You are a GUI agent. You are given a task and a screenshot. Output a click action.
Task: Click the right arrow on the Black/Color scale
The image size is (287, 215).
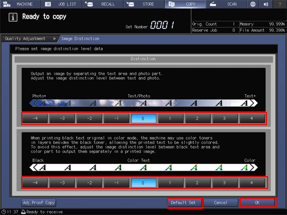tap(254, 167)
